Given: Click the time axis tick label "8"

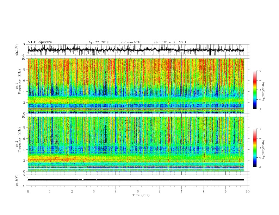Looking at the screenshot, I should [x=204, y=191].
